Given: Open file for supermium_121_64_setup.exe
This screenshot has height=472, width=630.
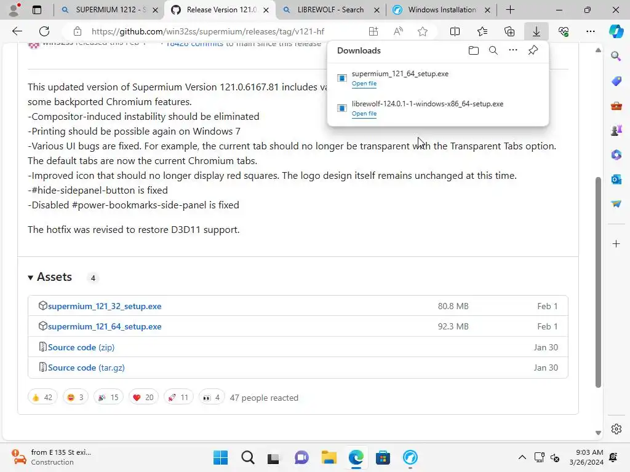Looking at the screenshot, I should 364,84.
